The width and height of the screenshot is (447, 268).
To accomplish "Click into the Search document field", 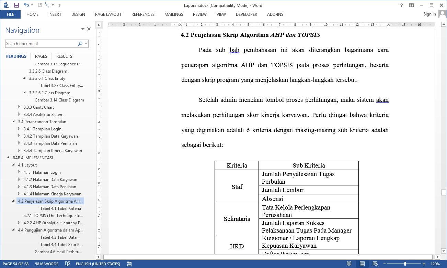I will (x=41, y=44).
